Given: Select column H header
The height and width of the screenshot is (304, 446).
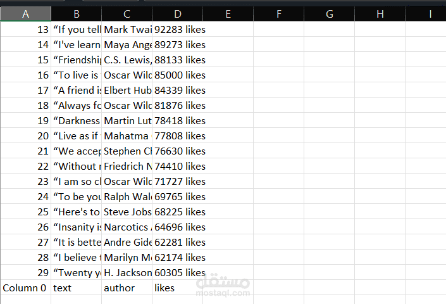Looking at the screenshot, I should coord(380,14).
